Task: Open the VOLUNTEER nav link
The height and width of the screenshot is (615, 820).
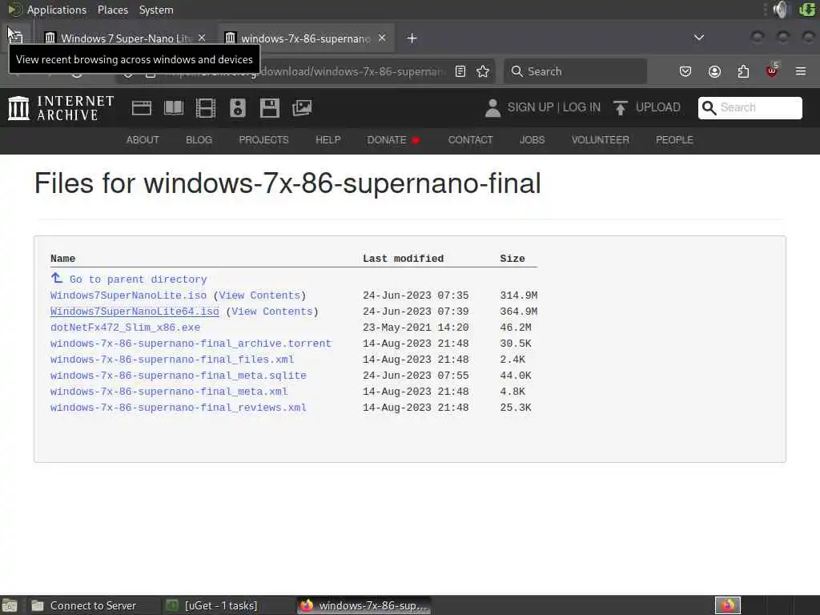Action: click(600, 139)
